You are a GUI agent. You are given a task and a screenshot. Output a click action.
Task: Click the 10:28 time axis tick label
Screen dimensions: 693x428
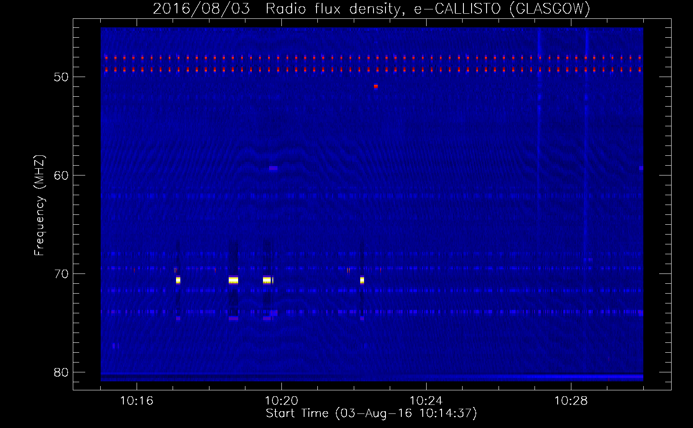click(x=571, y=401)
